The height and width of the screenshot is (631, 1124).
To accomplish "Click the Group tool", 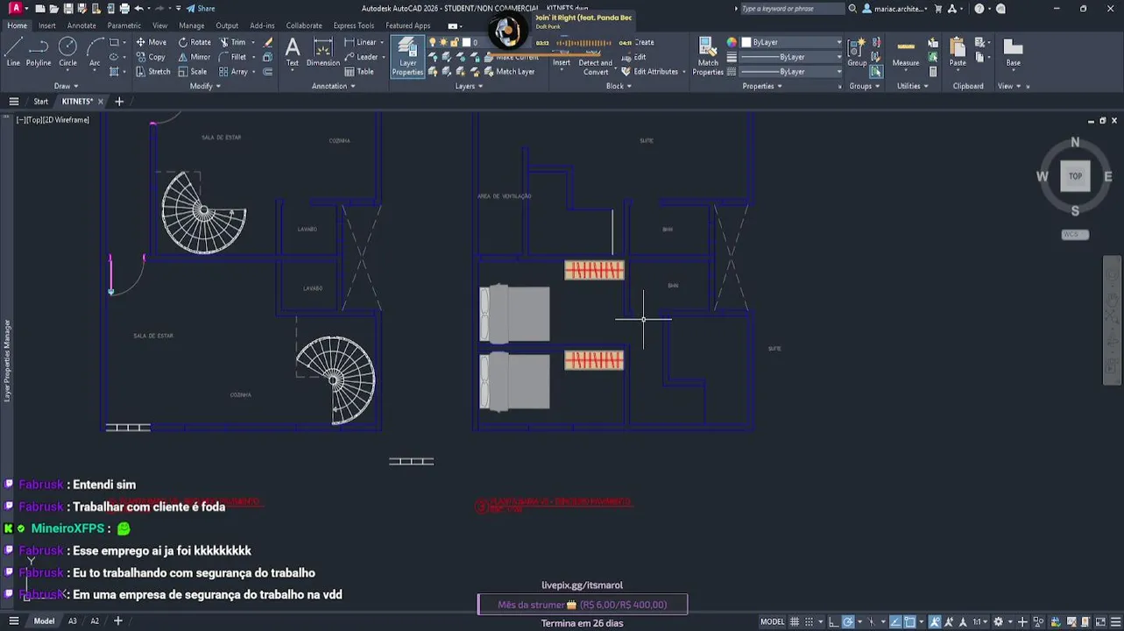I will pyautogui.click(x=857, y=52).
